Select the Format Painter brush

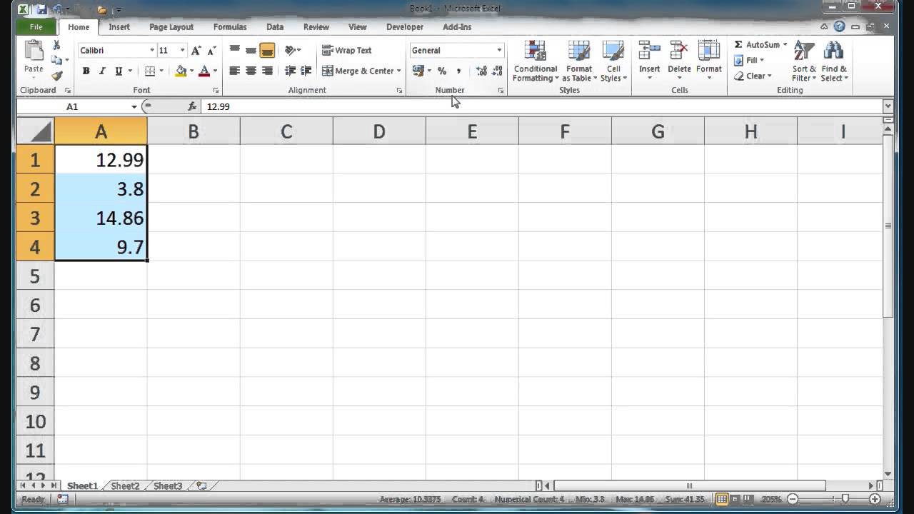(x=57, y=75)
